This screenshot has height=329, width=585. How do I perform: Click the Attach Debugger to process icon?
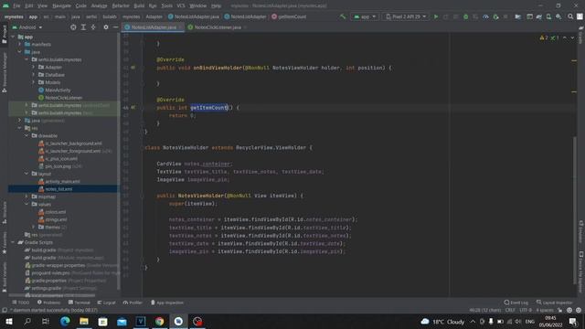pyautogui.click(x=495, y=16)
